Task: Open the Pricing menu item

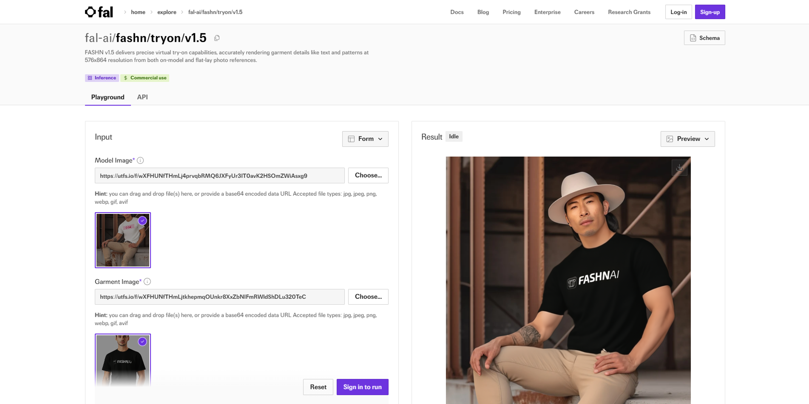Action: [x=511, y=12]
